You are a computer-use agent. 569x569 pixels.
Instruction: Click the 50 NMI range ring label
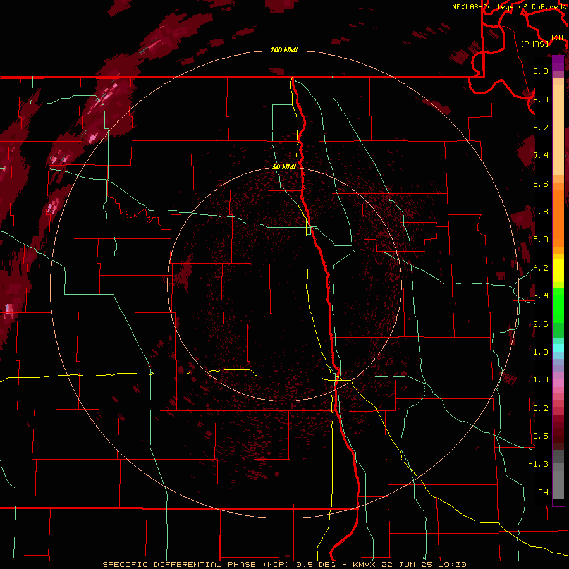[x=284, y=167]
